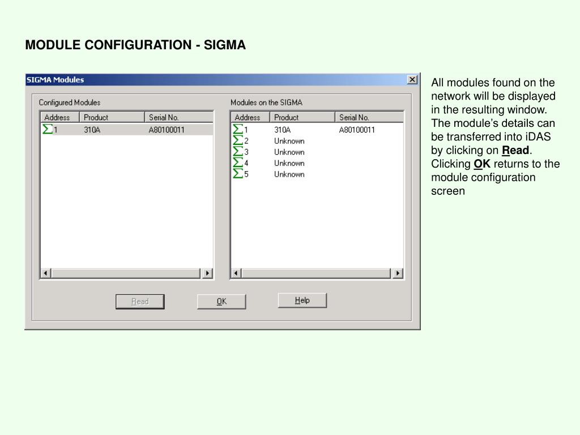Click the Modules on the SIGMA horizontal scrollbar track
Screen dimensions: 580x435
(x=317, y=273)
